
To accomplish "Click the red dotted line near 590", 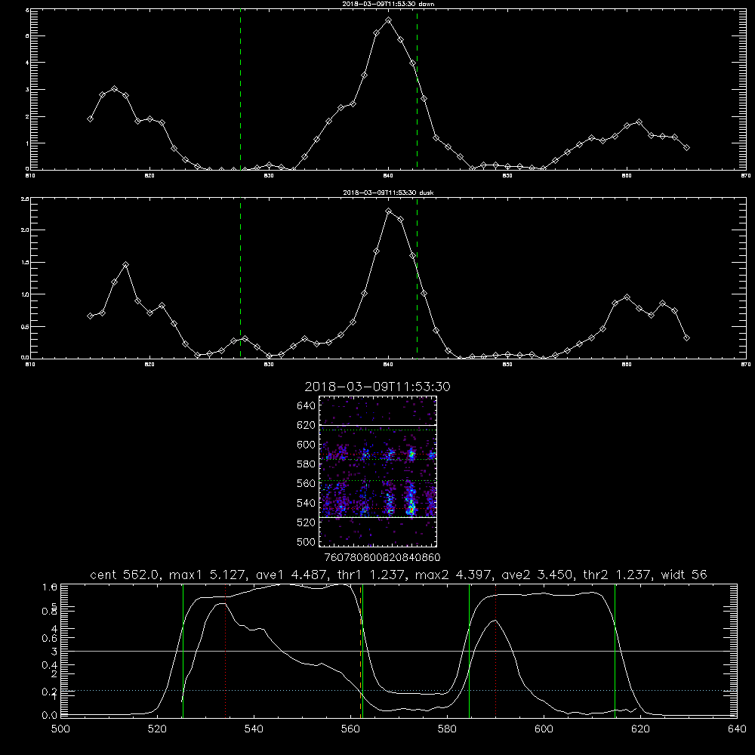I will click(495, 650).
